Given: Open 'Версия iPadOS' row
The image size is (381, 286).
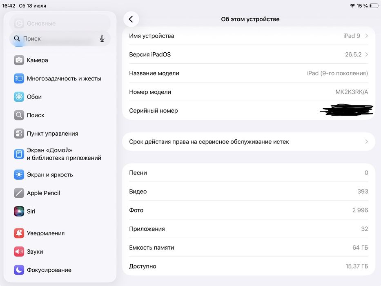Looking at the screenshot, I should tap(249, 54).
